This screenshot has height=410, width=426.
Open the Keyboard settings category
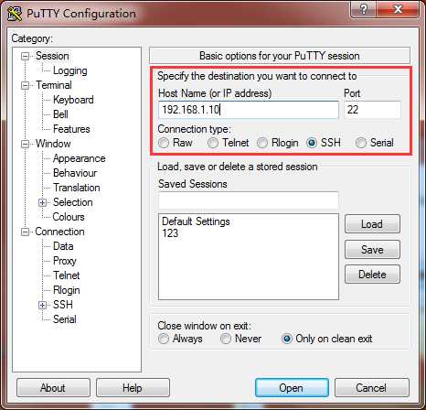73,100
